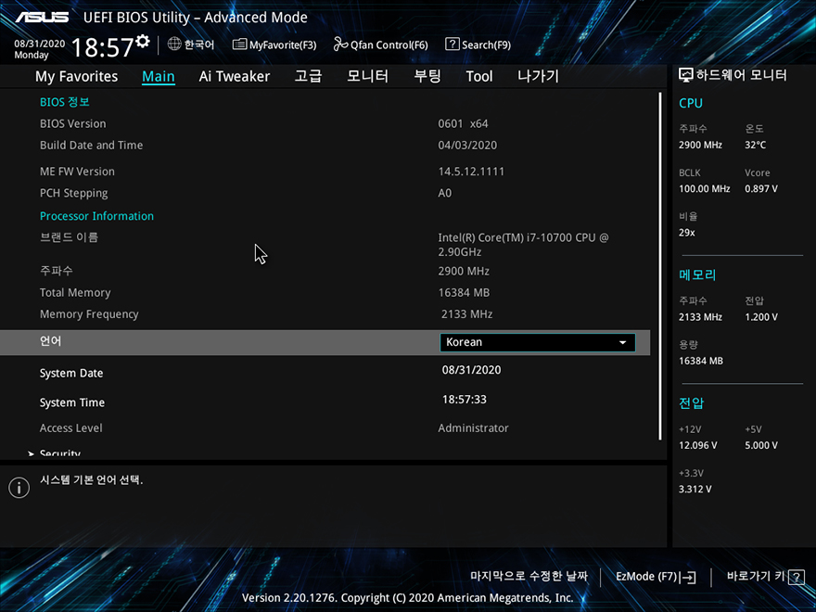Open 바로가기 키 hotkeys
816x612 pixels.
click(x=766, y=577)
